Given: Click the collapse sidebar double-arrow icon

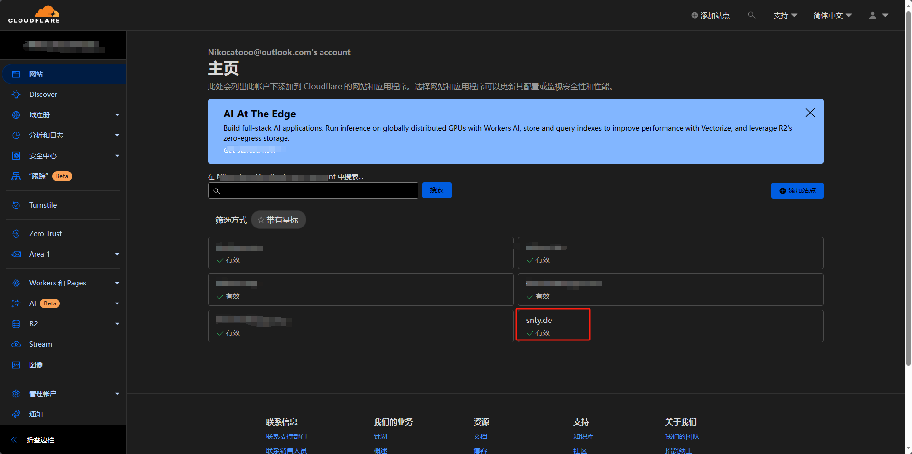Looking at the screenshot, I should tap(14, 440).
